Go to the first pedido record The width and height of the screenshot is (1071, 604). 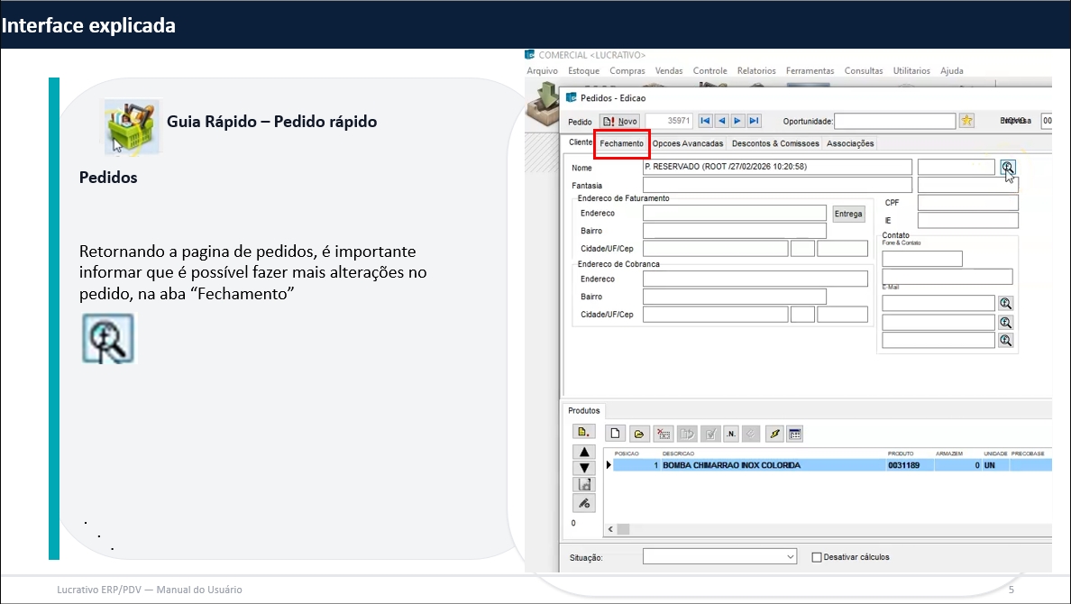(705, 121)
